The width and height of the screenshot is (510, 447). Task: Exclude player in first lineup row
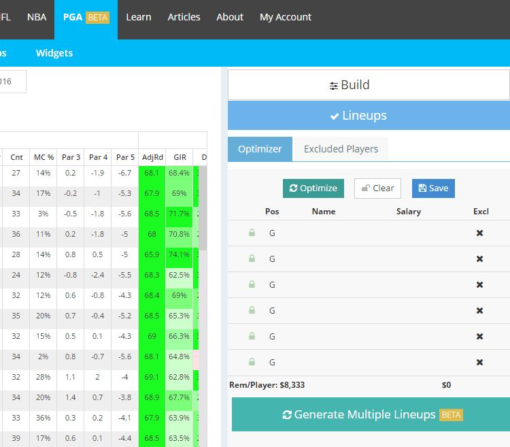[479, 233]
